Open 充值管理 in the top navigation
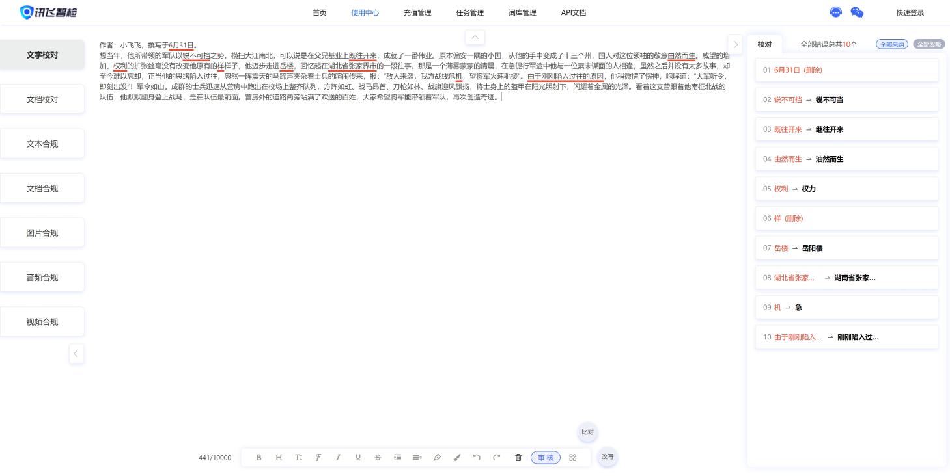950x476 pixels. pyautogui.click(x=417, y=13)
